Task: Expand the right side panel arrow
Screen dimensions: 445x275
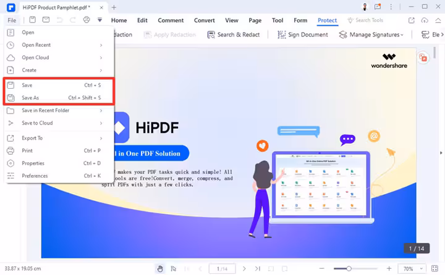Action: [x=441, y=153]
